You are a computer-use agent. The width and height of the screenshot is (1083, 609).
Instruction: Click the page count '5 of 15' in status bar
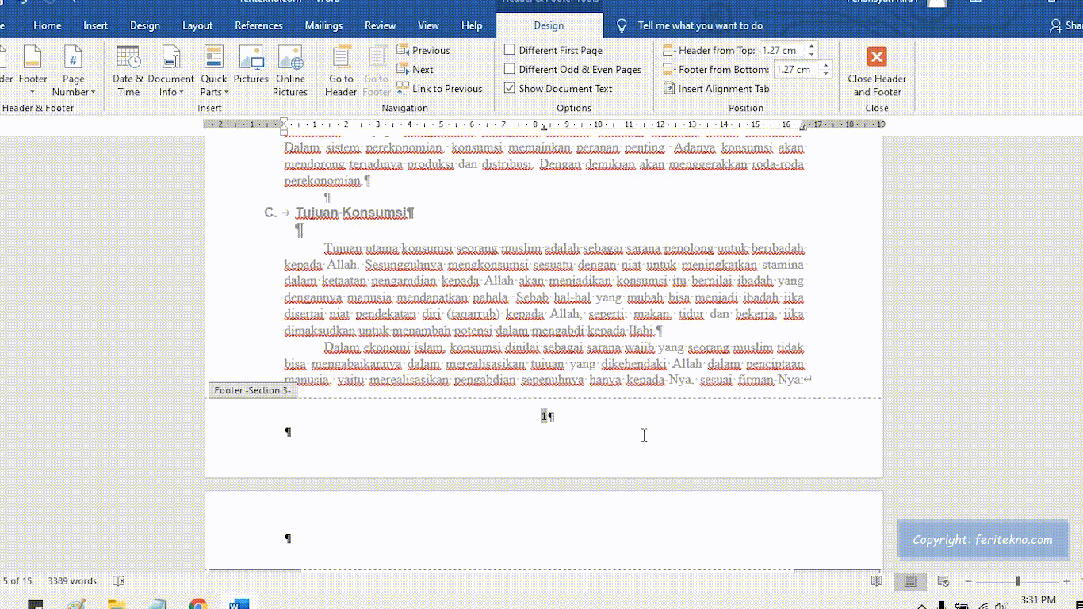click(x=17, y=581)
